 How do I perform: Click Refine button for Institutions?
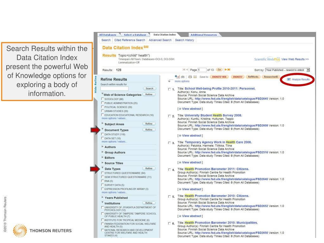pos(149,203)
